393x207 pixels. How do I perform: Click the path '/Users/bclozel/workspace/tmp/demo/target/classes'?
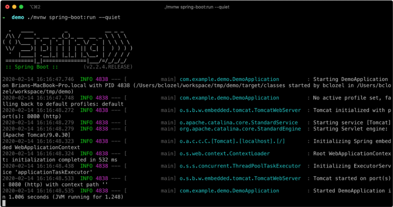[x=210, y=85]
